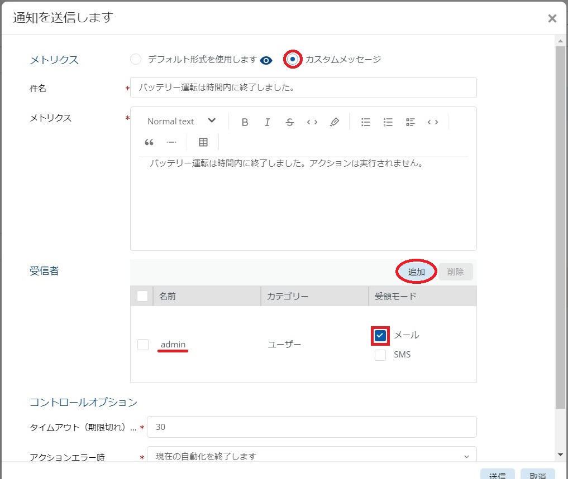Click into the 件名 subject field
Viewport: 568px width, 479px height.
click(x=303, y=88)
